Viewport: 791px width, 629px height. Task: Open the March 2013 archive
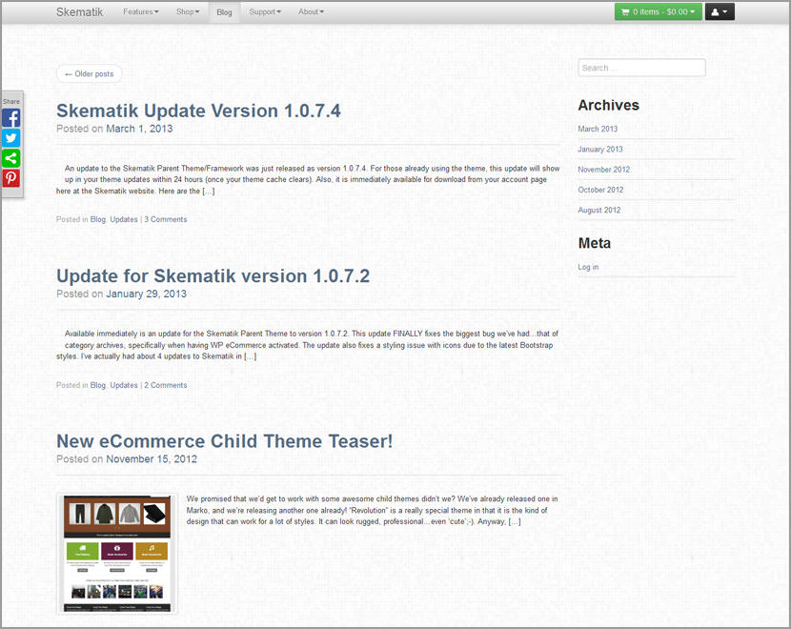(x=598, y=129)
